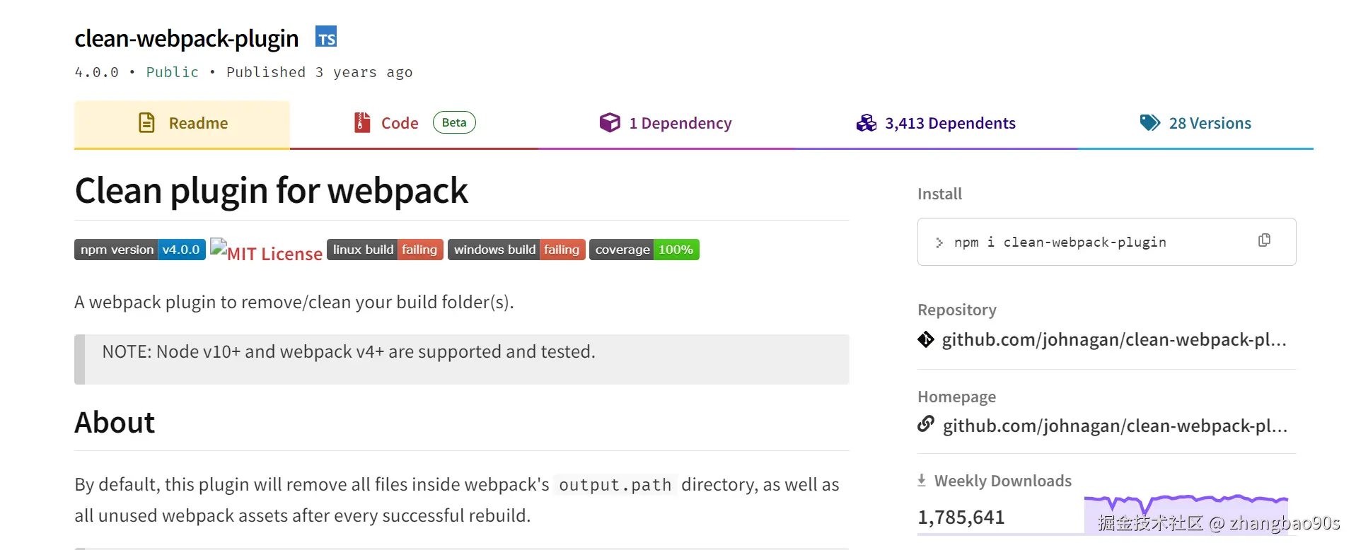Open the 28 Versions tab

point(1210,124)
